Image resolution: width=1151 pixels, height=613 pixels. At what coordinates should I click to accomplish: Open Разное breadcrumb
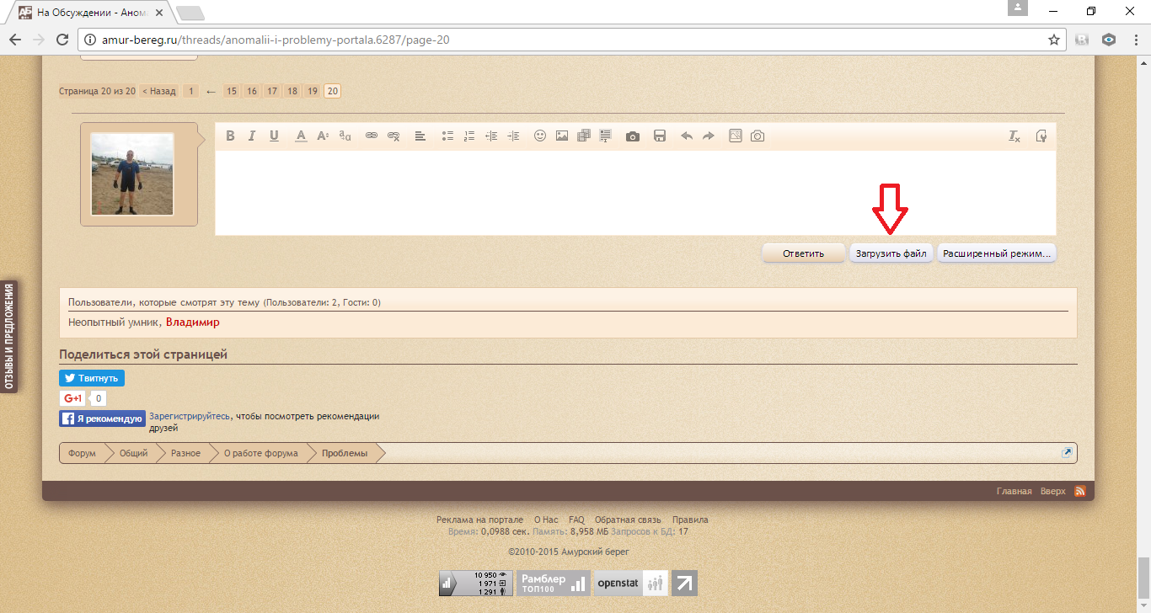(185, 453)
